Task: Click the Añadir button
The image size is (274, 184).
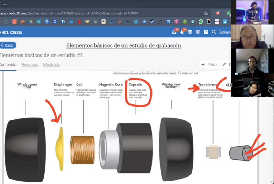Action: [x=209, y=65]
